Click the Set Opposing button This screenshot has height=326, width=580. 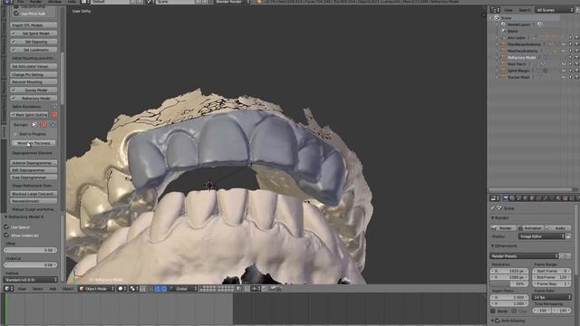[34, 42]
